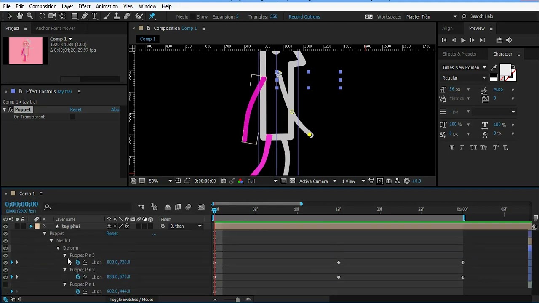
Task: Select the Eraser tool
Action: 127,16
